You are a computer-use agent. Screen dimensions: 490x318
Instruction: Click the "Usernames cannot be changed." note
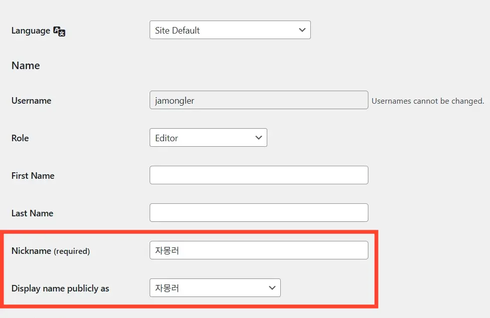click(427, 101)
